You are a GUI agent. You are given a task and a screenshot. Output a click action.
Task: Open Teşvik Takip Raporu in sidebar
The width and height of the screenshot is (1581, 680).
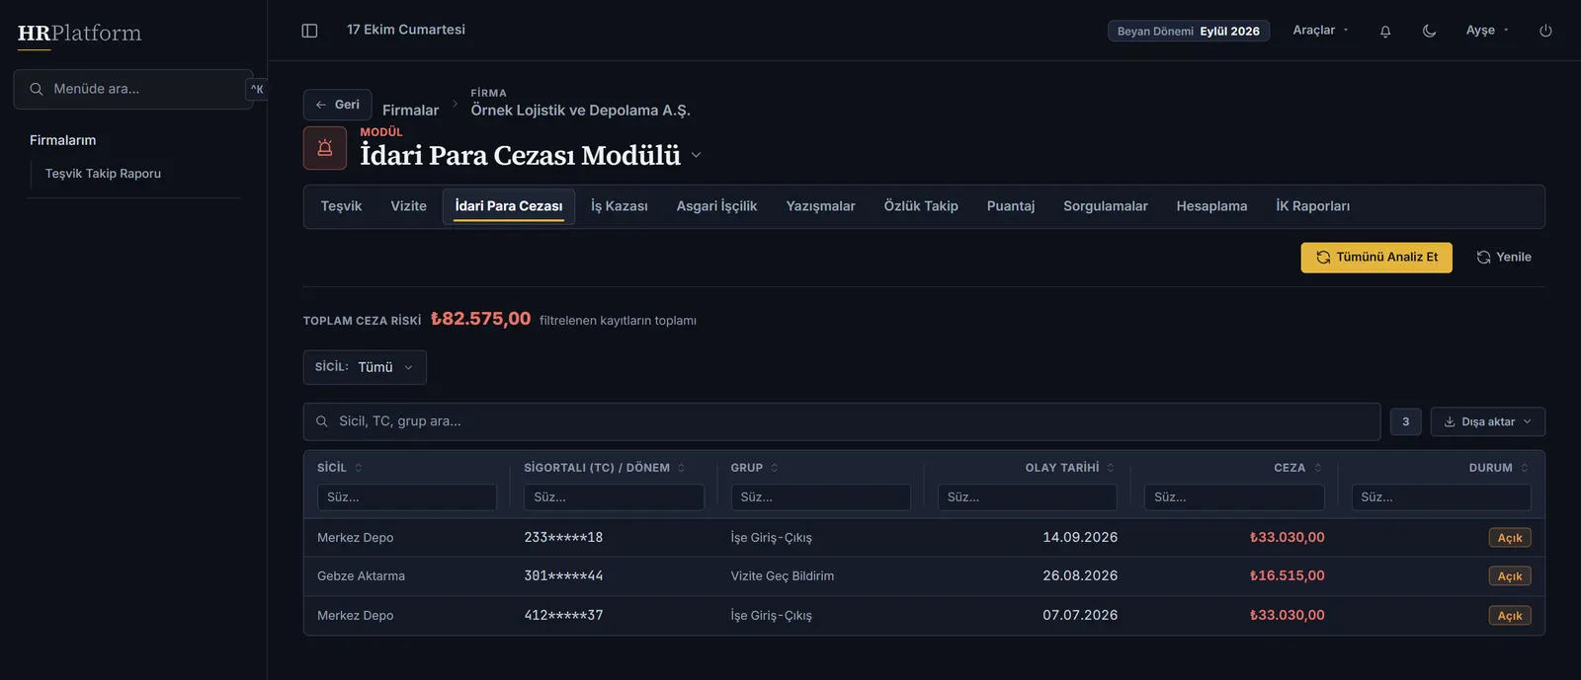(103, 174)
